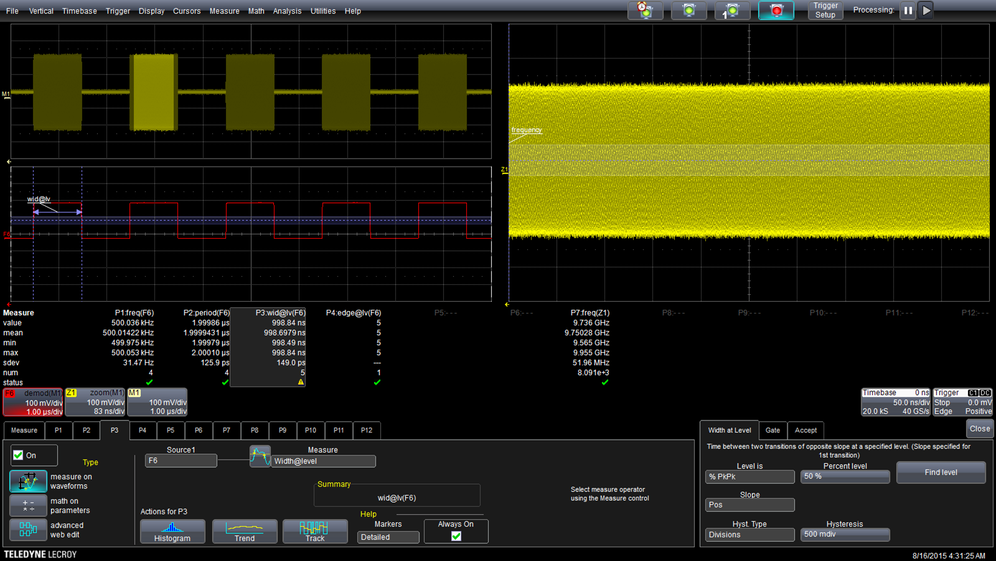The width and height of the screenshot is (996, 561).
Task: Toggle the Always On markers checkbox
Action: coord(456,536)
